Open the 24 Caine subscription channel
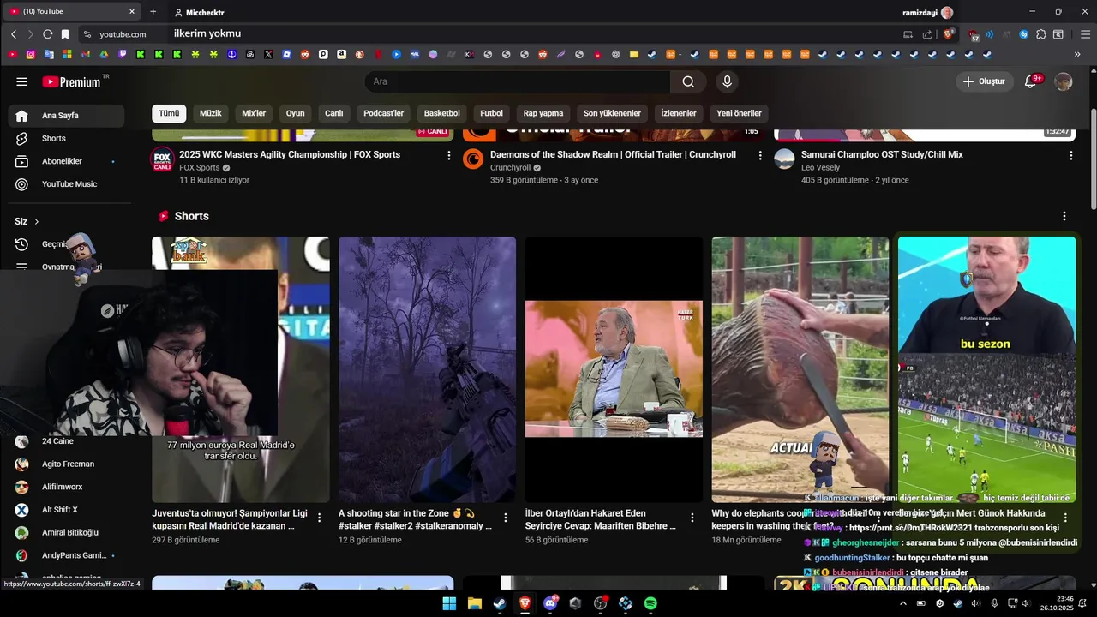 click(66, 441)
